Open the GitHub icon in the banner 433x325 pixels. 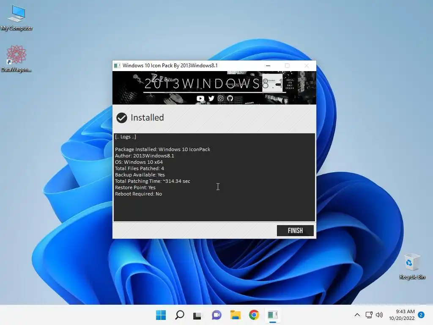coord(230,98)
